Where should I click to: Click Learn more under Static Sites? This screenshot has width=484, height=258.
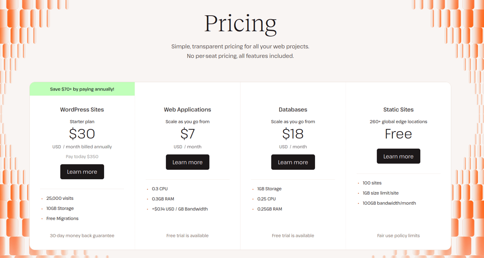point(398,156)
